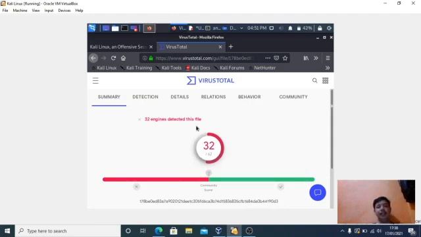Open Kali Tools bookmark
This screenshot has height=237, width=421.
pos(169,68)
